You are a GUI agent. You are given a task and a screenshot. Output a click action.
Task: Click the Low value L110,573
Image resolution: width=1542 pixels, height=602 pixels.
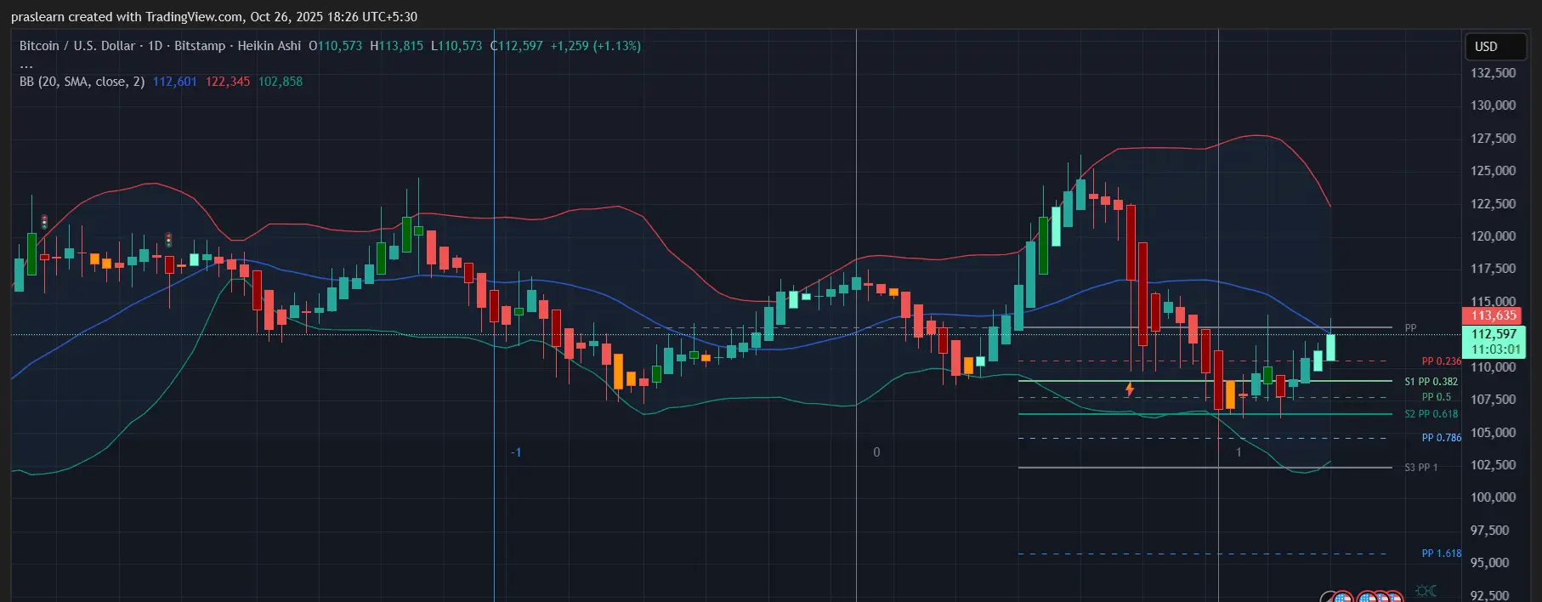[456, 46]
